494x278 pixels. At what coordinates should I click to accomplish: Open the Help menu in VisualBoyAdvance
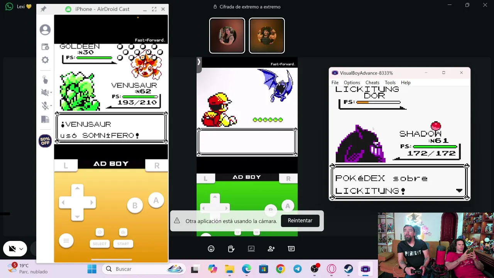[x=406, y=83]
